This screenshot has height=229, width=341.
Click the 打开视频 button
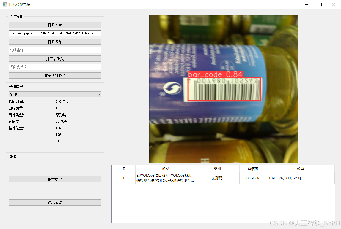click(55, 42)
